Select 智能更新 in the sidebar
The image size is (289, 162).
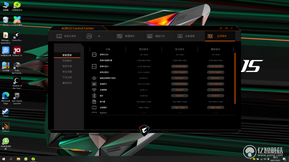pos(67,55)
